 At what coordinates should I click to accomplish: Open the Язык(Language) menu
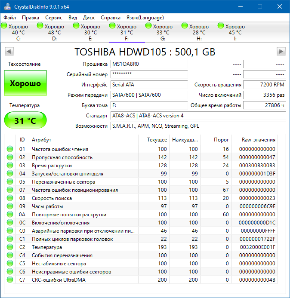click(145, 18)
